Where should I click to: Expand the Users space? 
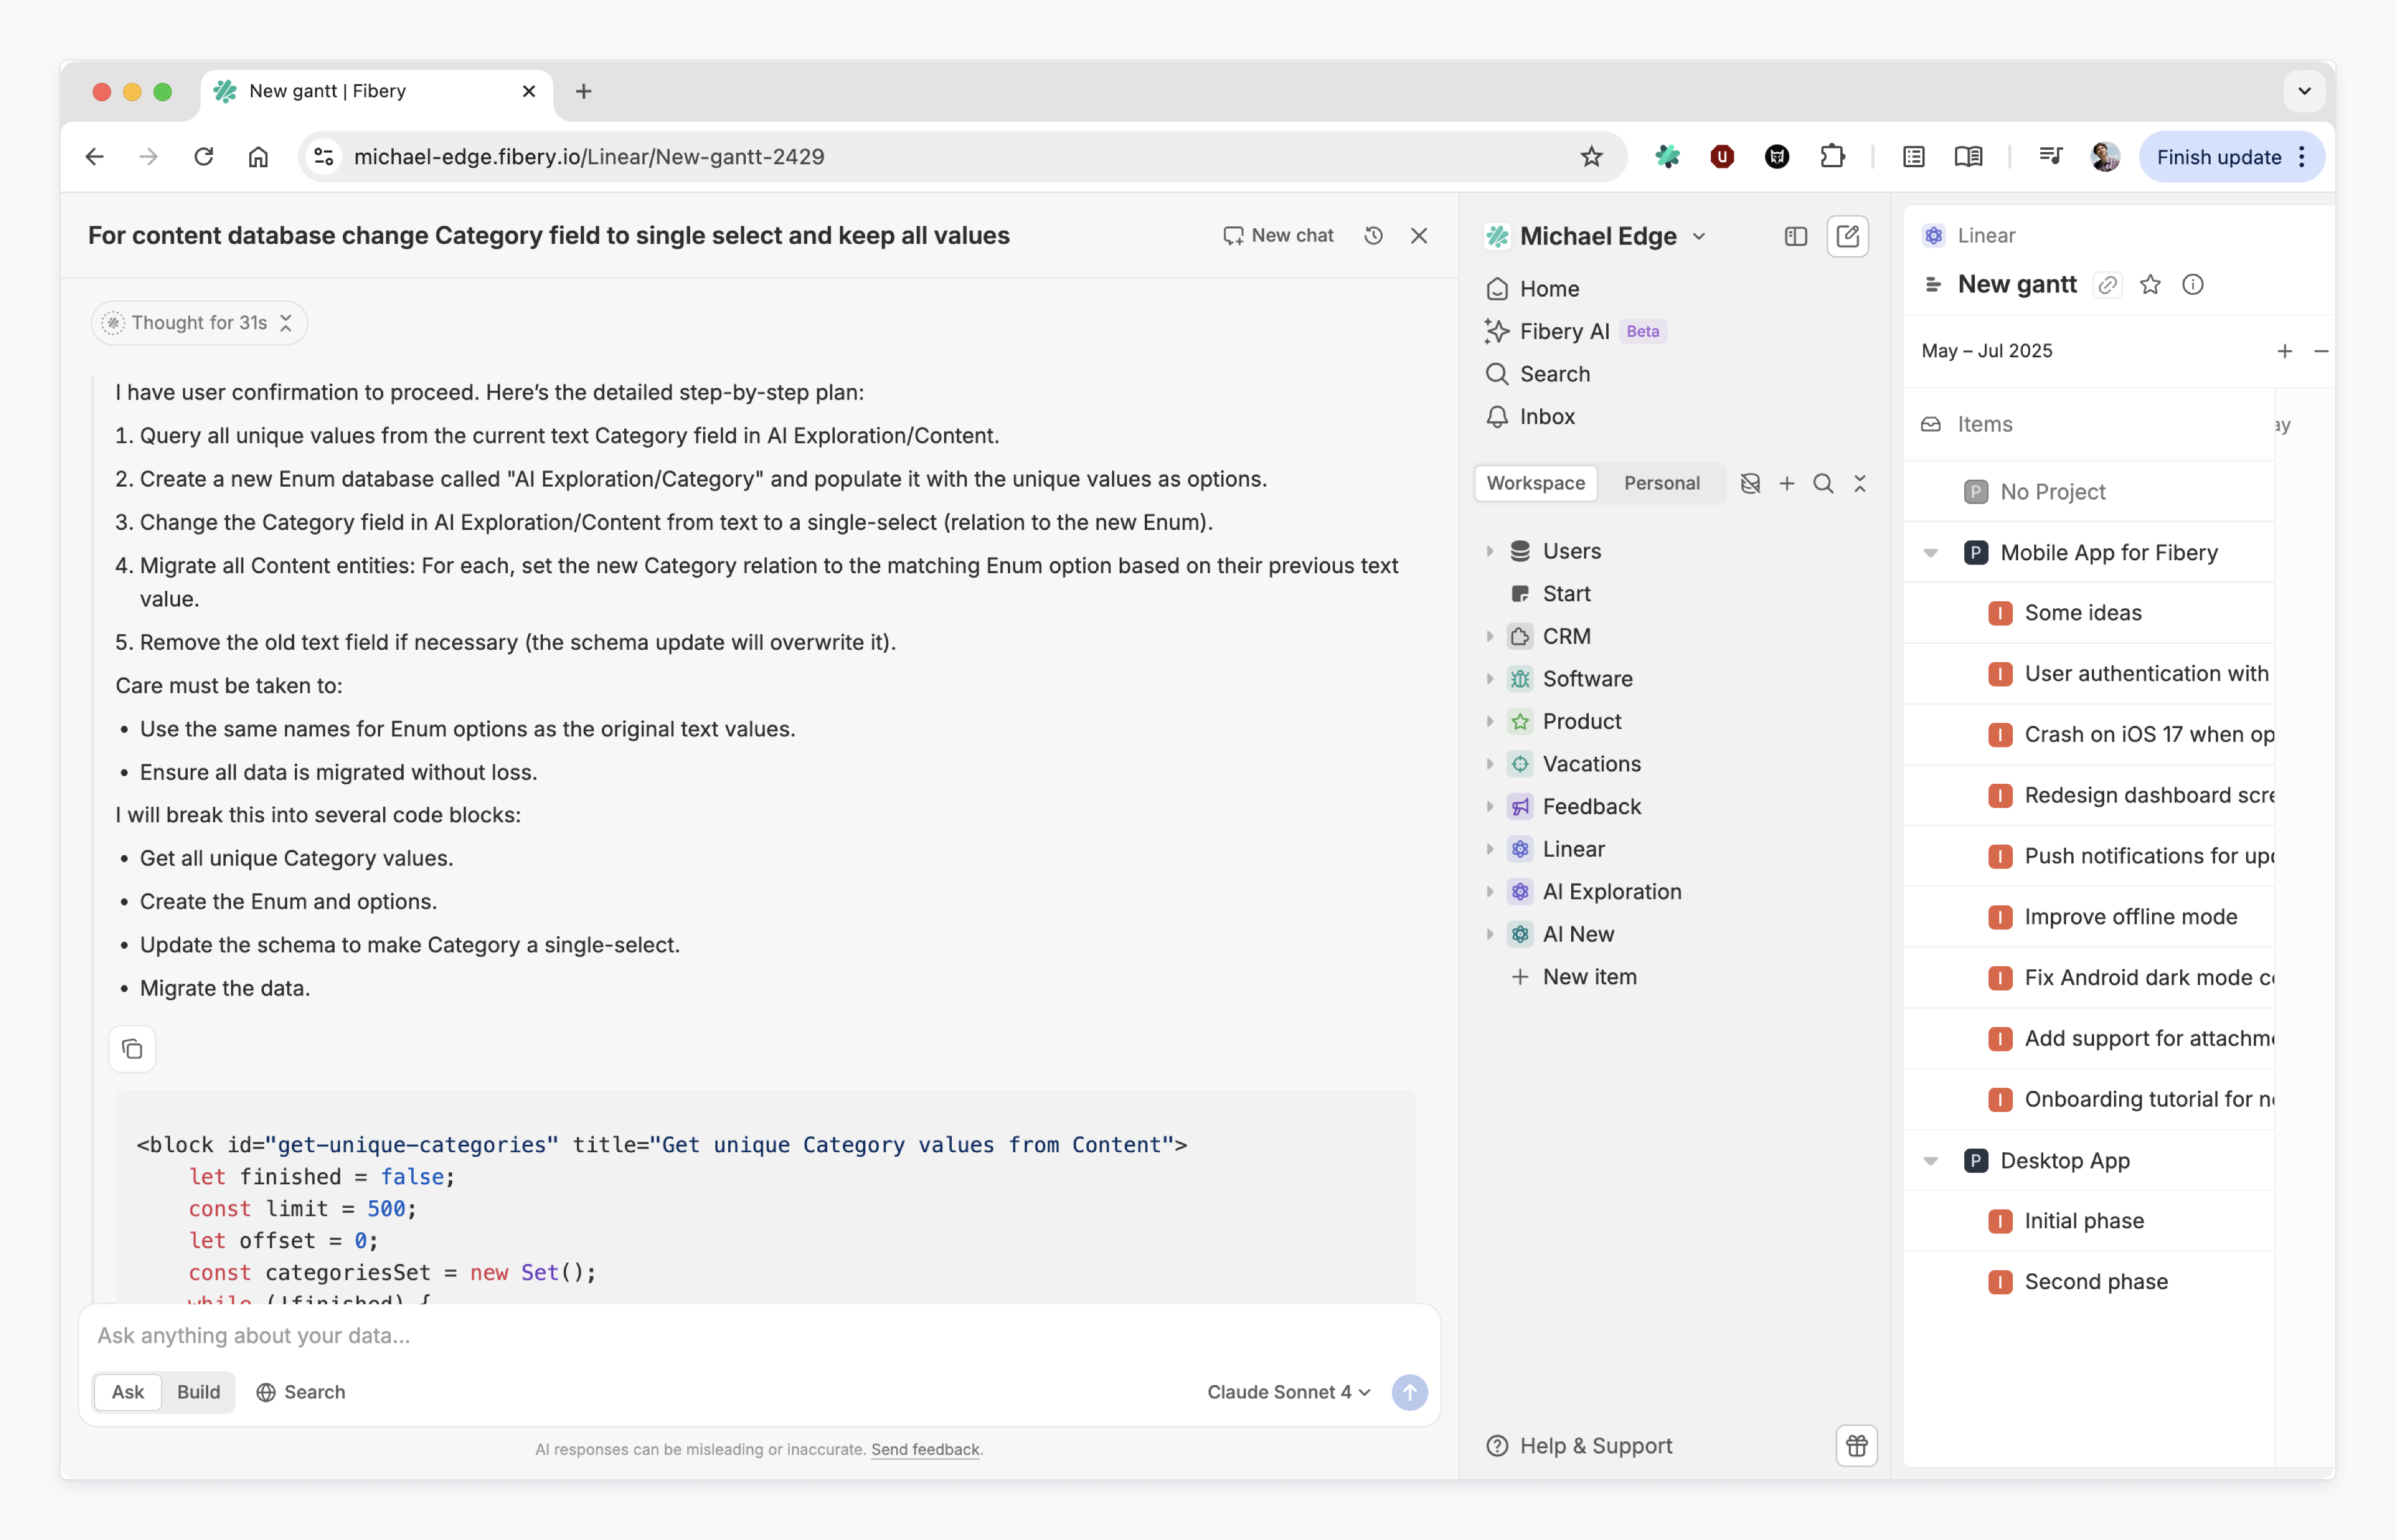pyautogui.click(x=1490, y=551)
